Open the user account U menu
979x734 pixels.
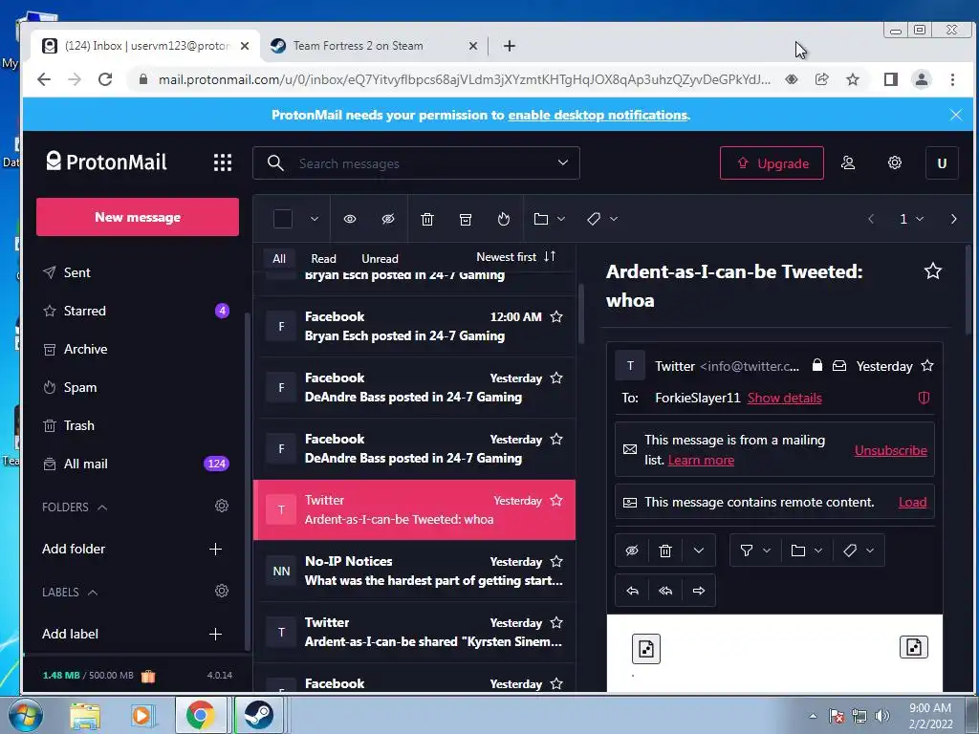942,162
